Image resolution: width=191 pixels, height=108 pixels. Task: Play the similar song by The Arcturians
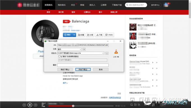coord(153,86)
